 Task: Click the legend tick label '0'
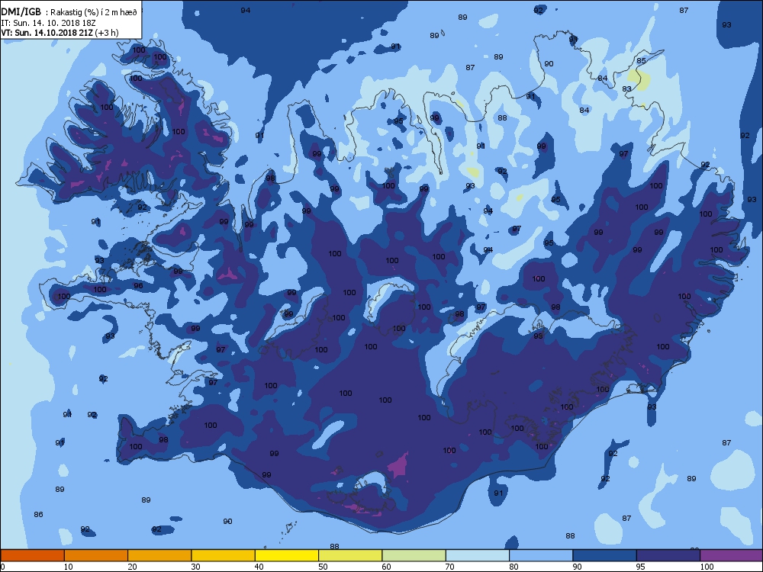(x=2, y=567)
